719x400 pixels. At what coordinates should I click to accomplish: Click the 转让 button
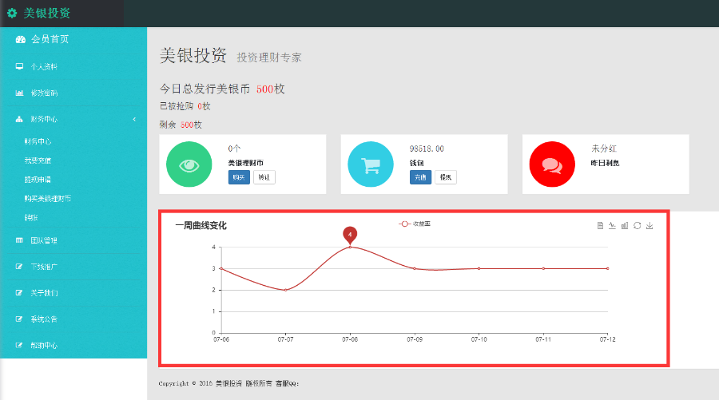pos(264,177)
